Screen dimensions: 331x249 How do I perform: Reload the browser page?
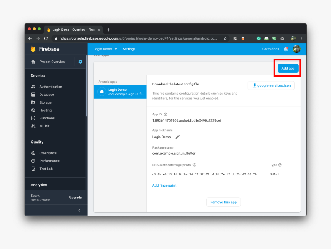(x=46, y=38)
